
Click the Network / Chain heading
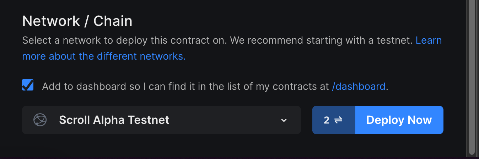pos(77,21)
